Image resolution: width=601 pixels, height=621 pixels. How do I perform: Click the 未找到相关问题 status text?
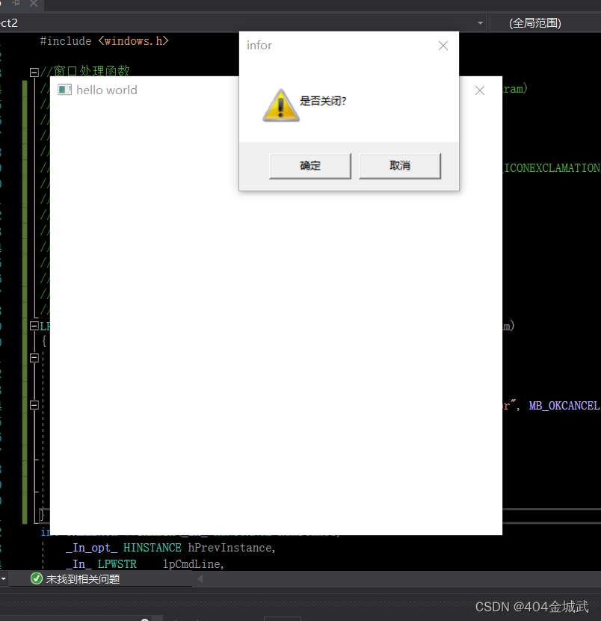coord(82,579)
